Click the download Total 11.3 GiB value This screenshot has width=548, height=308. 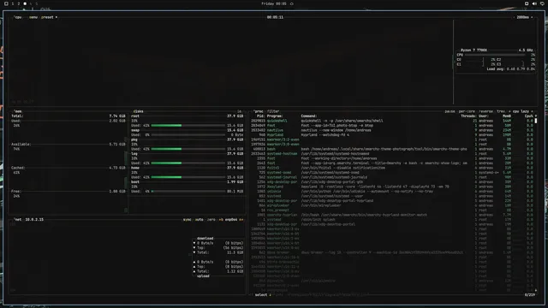(235, 252)
